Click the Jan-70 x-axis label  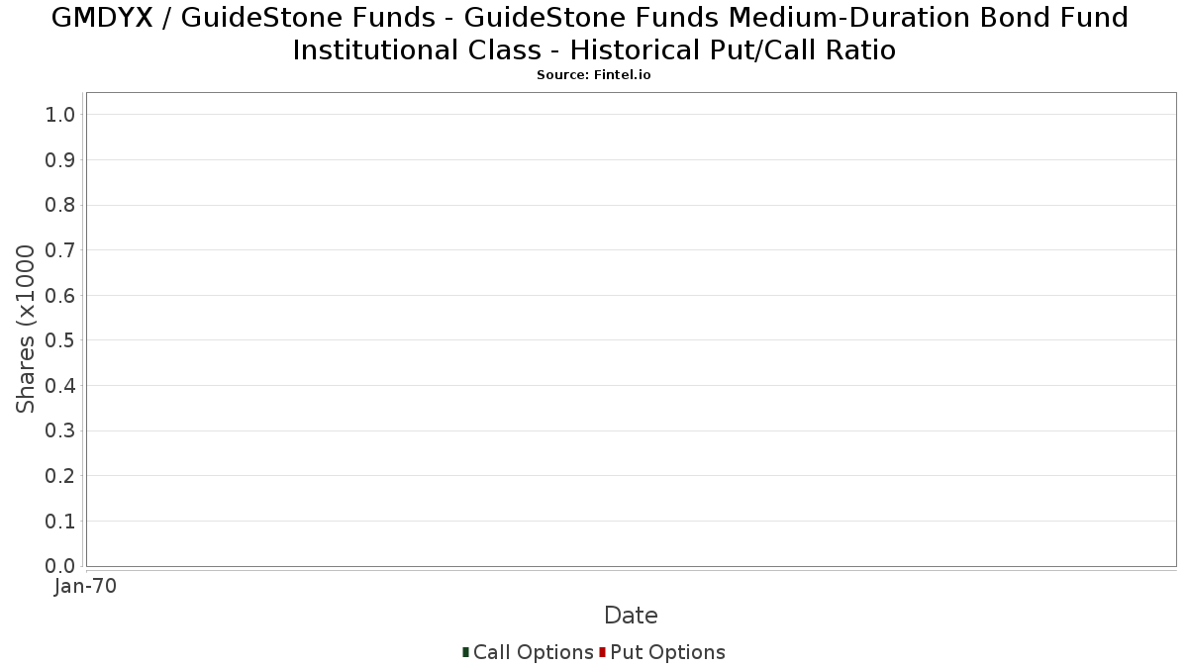[x=85, y=586]
